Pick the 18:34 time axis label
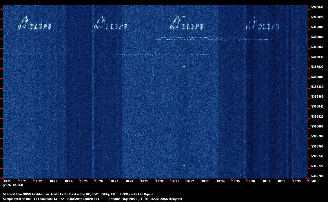This screenshot has height=202, width=328. coord(221,181)
